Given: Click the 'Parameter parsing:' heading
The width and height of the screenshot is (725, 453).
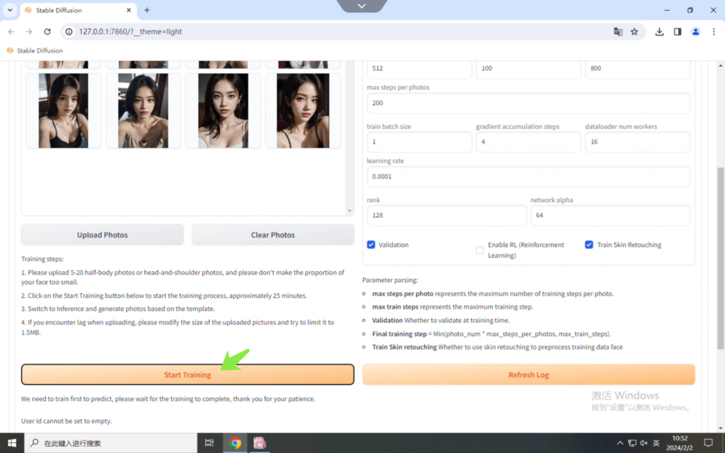Looking at the screenshot, I should (x=390, y=280).
